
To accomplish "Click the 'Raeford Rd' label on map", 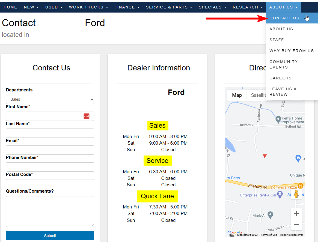I will 258,186.
